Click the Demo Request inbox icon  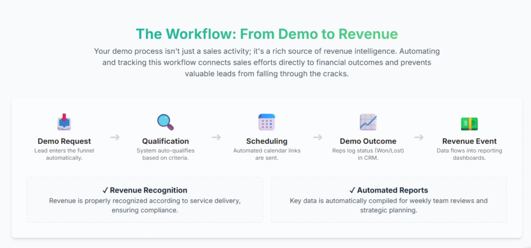coord(64,123)
